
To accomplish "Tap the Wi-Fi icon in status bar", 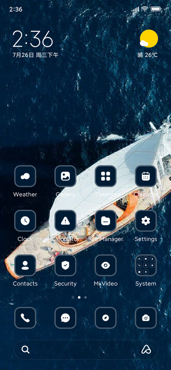I will 144,9.
